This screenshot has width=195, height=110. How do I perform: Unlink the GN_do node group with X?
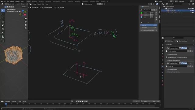click(192, 66)
